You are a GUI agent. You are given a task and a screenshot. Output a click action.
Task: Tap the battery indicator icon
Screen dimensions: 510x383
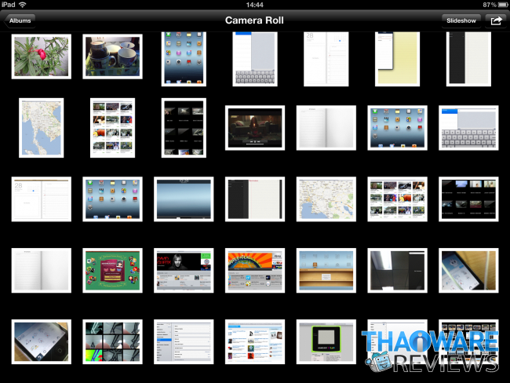click(x=503, y=5)
